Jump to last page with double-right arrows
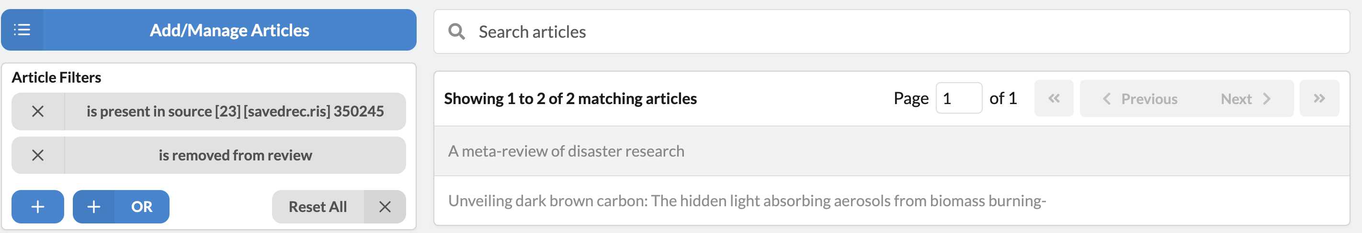 [1319, 98]
